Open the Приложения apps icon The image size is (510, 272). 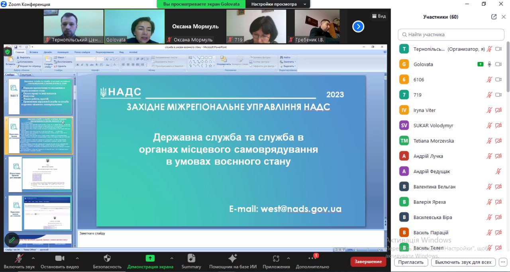coord(276,258)
